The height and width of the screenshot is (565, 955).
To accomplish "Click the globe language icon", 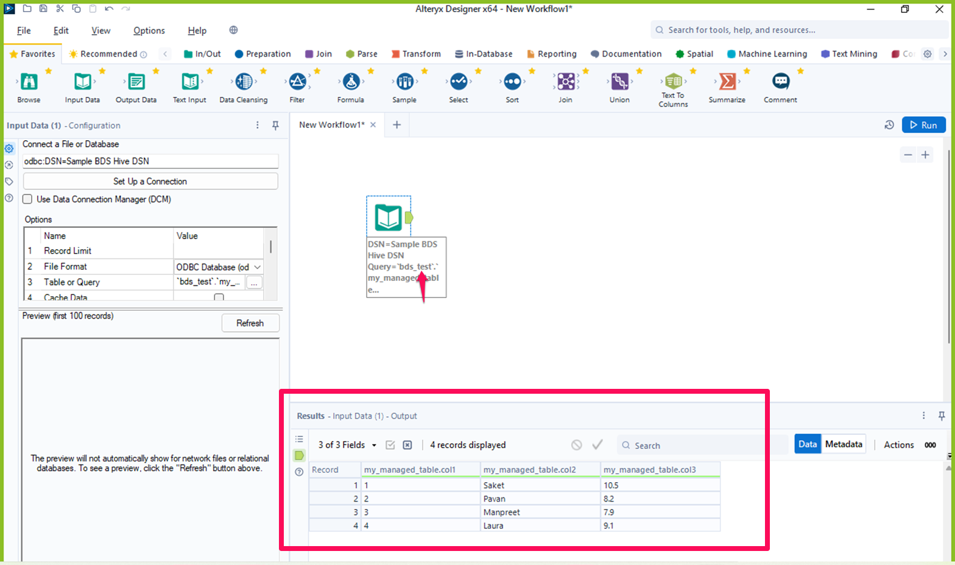I will tap(233, 30).
